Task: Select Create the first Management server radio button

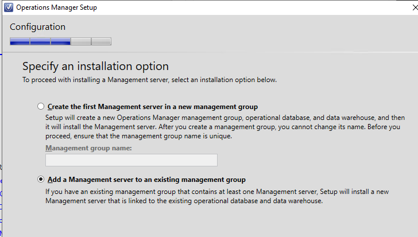Action: point(41,107)
